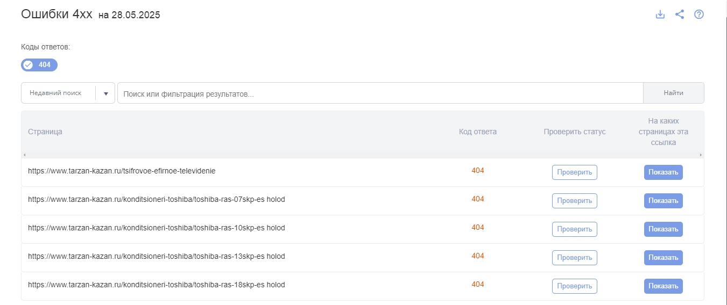This screenshot has width=727, height=305.
Task: Click 'Показать' for tsifrovoe-efirnoe-televidenie row
Action: click(x=664, y=172)
